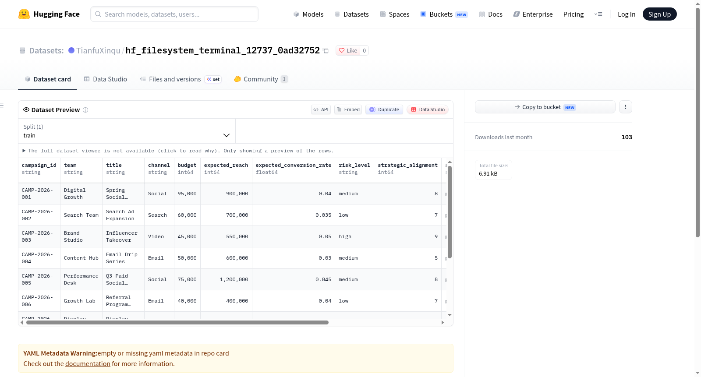This screenshot has width=701, height=377.
Task: Click the page vertical scrollbar
Action: (697, 123)
